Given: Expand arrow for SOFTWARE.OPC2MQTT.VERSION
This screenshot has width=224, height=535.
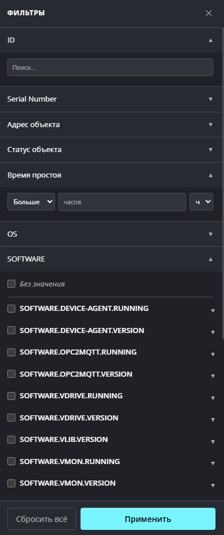Looking at the screenshot, I should 213,376.
